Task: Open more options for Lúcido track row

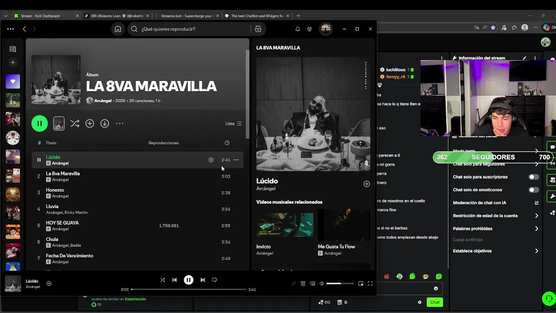Action: click(236, 160)
